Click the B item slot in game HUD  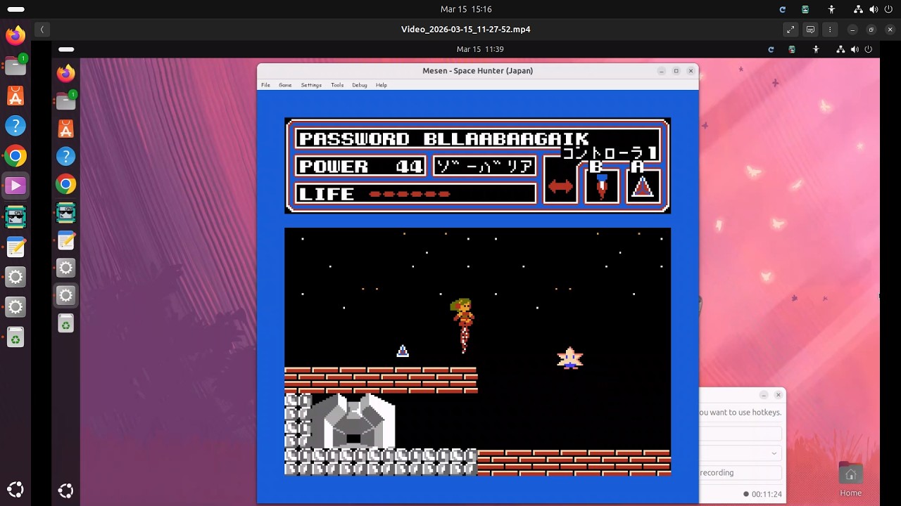coord(602,186)
